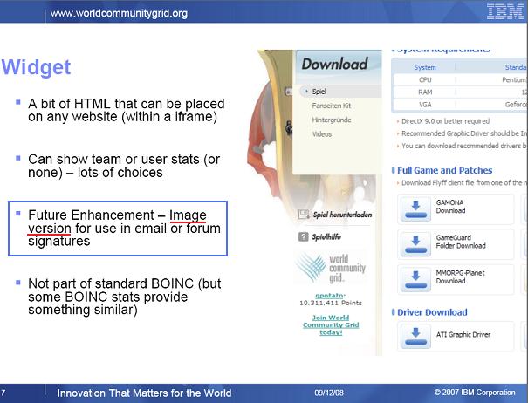This screenshot has height=403, width=528.
Task: Click the GAMONA Download label
Action: click(x=450, y=207)
